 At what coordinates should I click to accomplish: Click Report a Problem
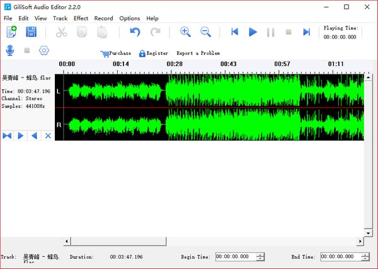[198, 54]
